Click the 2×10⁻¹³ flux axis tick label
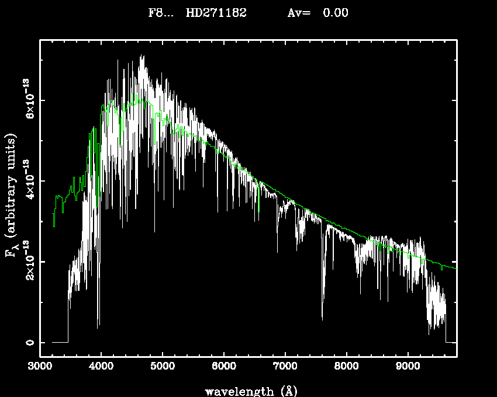 coord(29,261)
